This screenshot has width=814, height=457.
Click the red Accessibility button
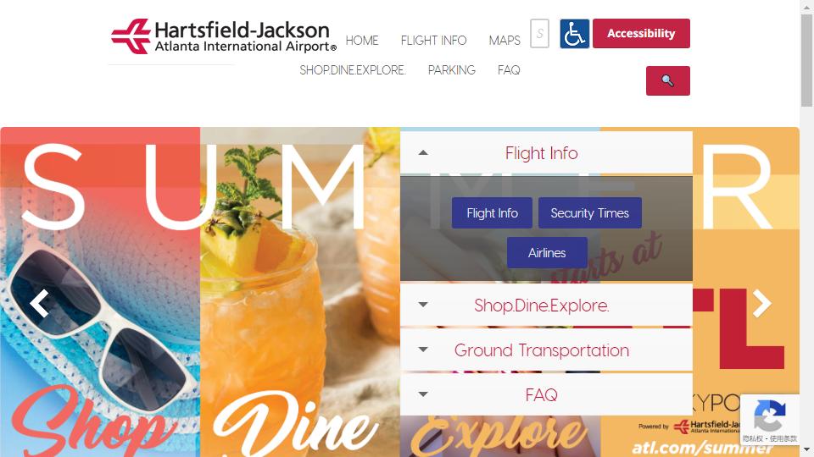[x=641, y=34]
